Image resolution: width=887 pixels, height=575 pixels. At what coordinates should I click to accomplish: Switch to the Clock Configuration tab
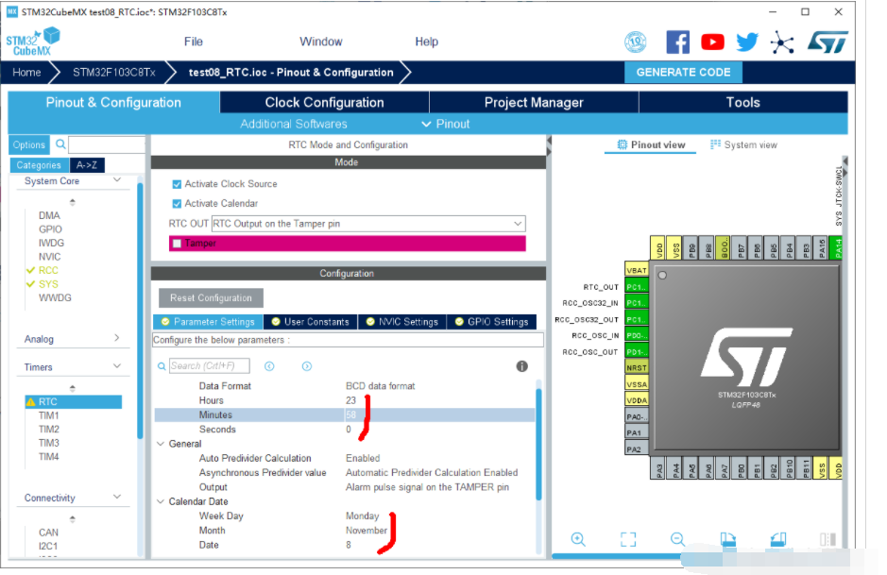click(x=325, y=102)
